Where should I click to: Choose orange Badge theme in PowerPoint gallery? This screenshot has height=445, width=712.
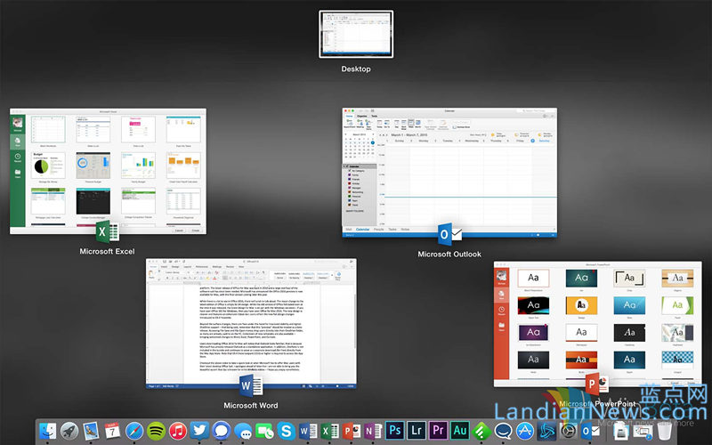pyautogui.click(x=581, y=307)
